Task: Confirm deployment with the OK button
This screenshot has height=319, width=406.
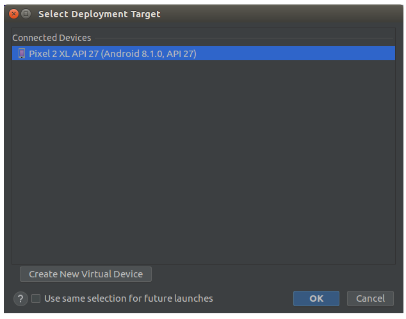Action: 316,299
